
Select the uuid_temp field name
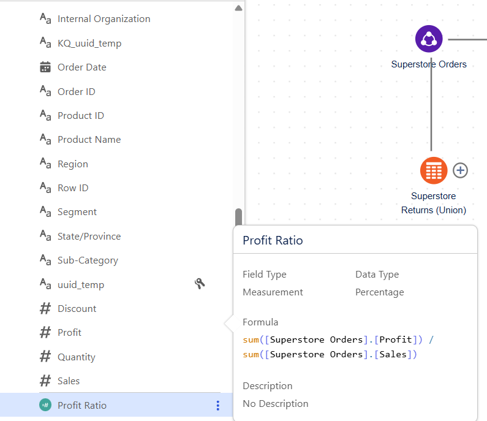81,285
